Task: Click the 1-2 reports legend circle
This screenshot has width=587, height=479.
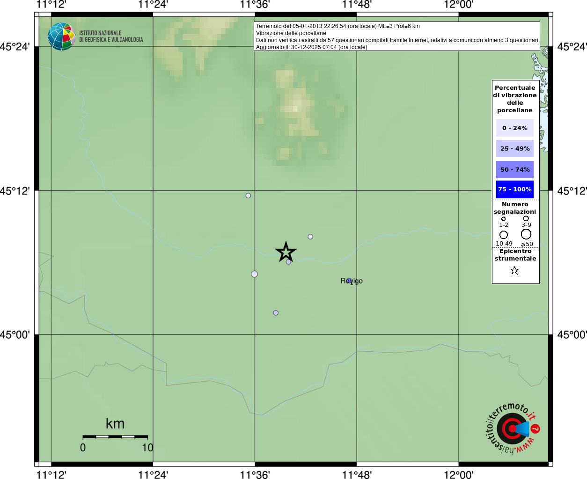Action: pos(504,218)
